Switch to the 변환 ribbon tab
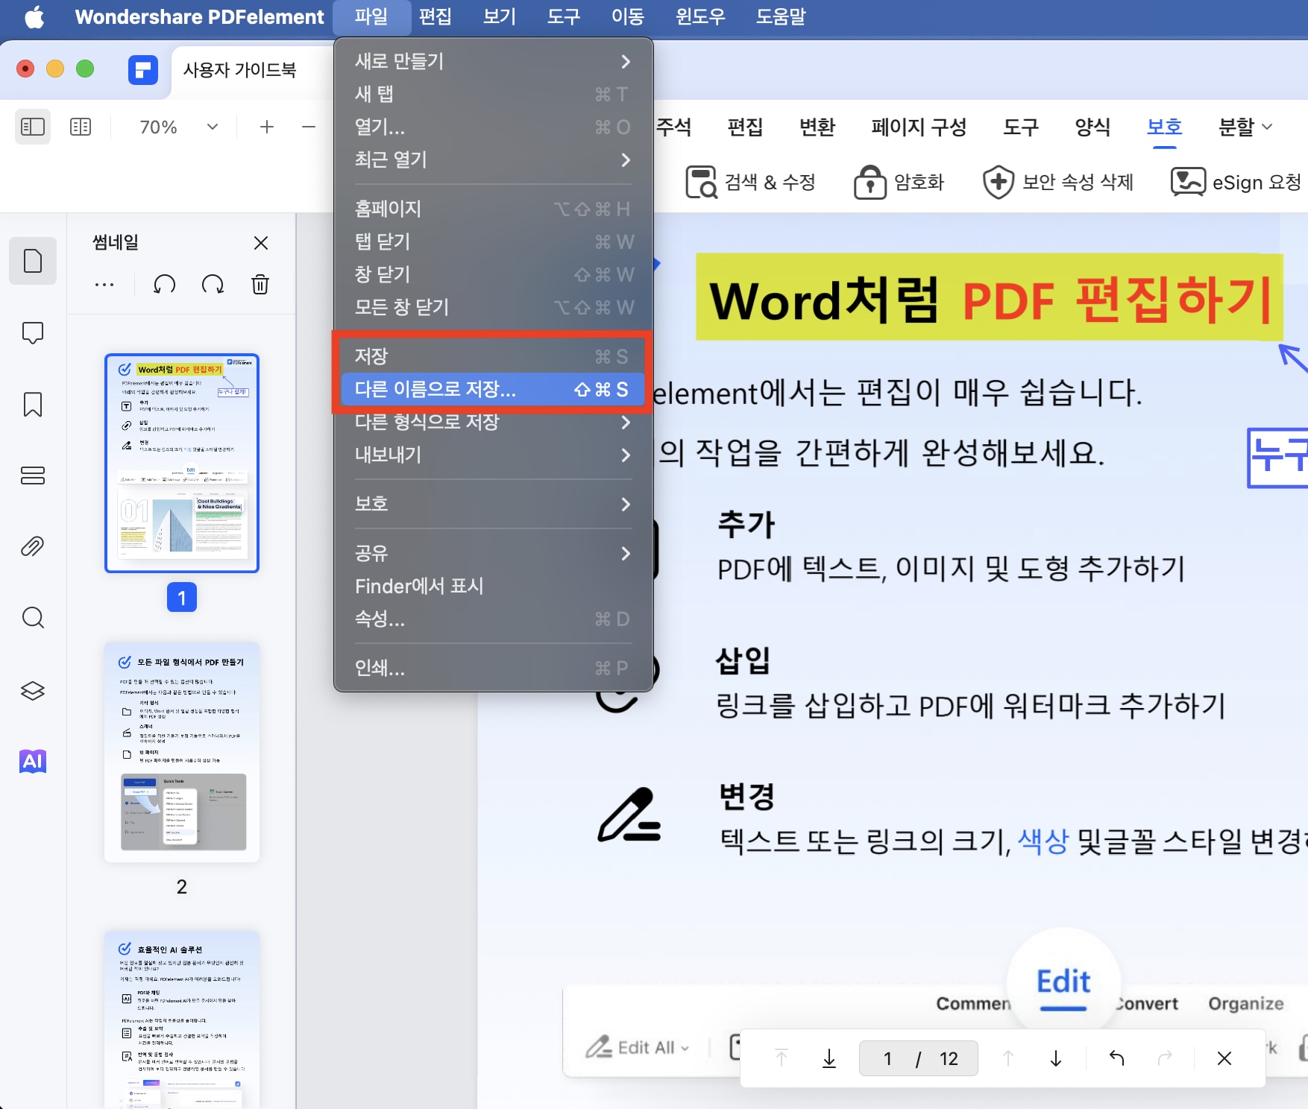Screen dimensions: 1308x1109 tap(817, 127)
